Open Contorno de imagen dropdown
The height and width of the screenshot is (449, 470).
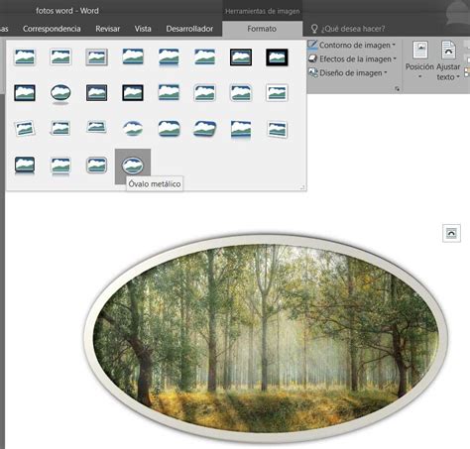point(352,45)
